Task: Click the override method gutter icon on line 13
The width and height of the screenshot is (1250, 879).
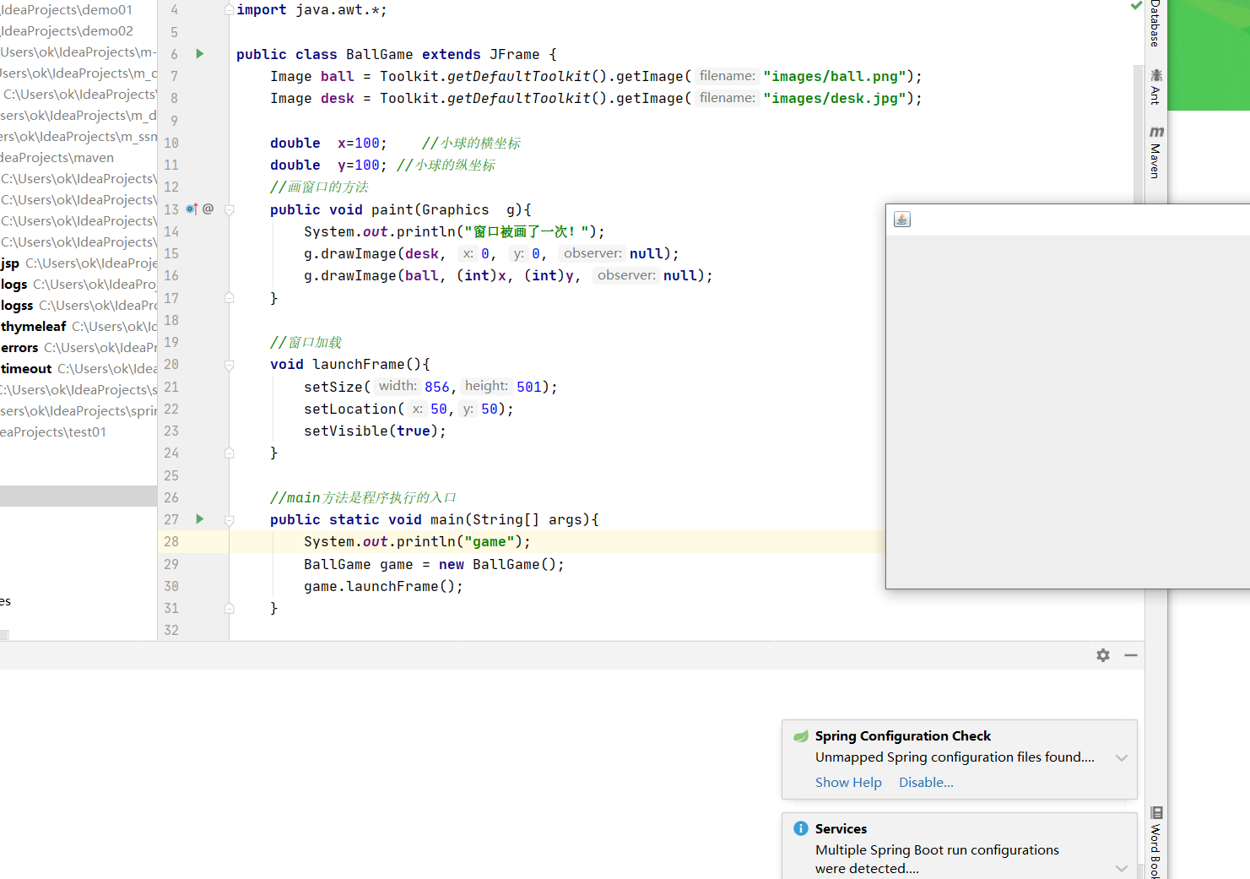Action: tap(192, 209)
